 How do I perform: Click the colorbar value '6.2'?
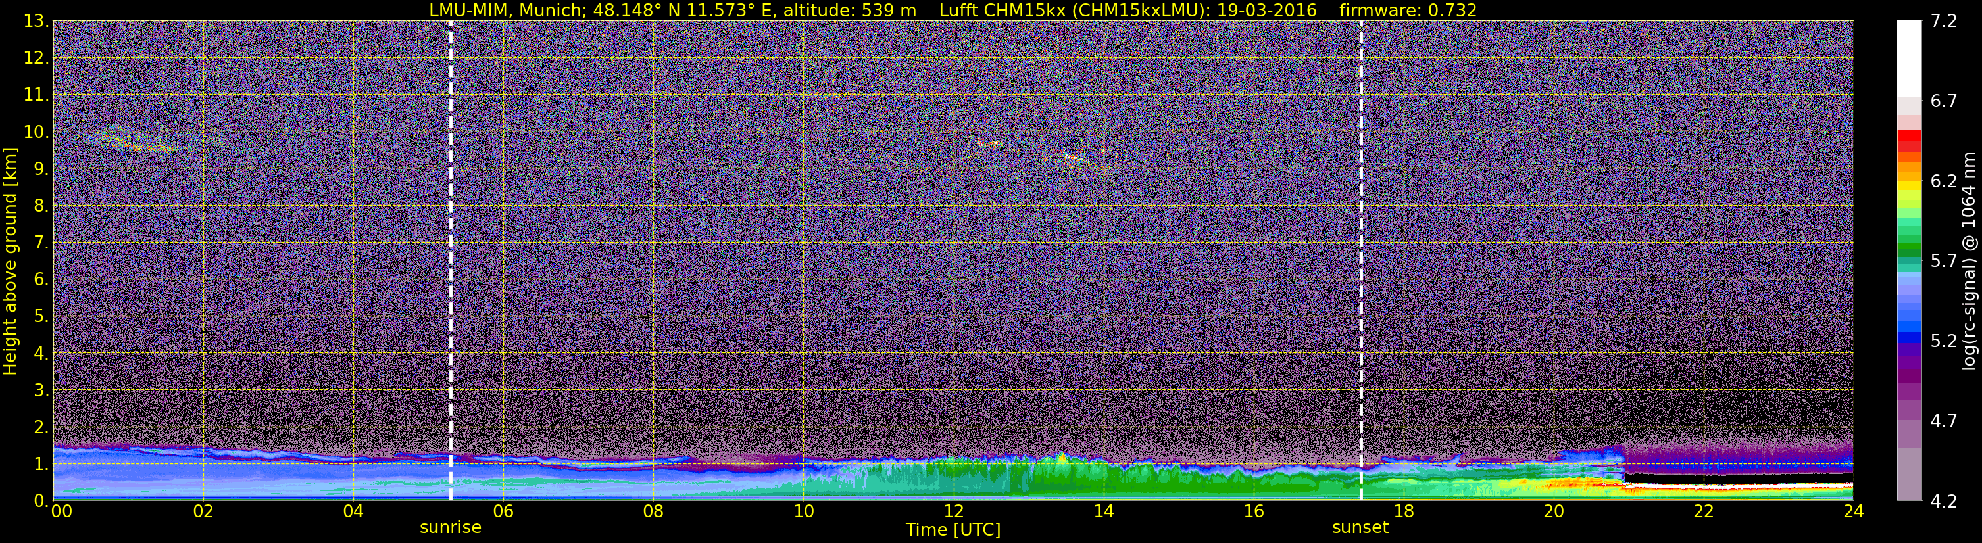[1944, 181]
